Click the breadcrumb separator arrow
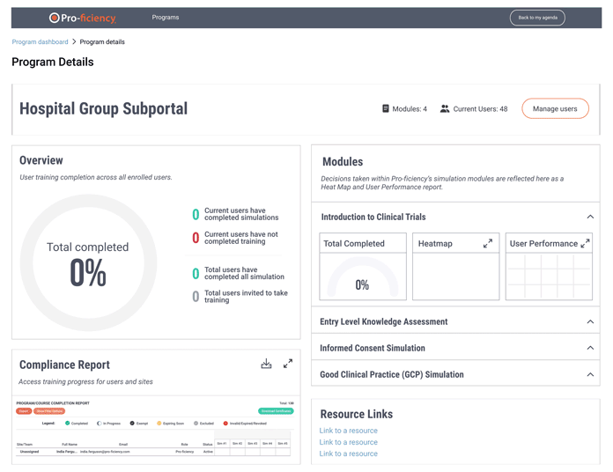The height and width of the screenshot is (472, 613). coord(74,42)
